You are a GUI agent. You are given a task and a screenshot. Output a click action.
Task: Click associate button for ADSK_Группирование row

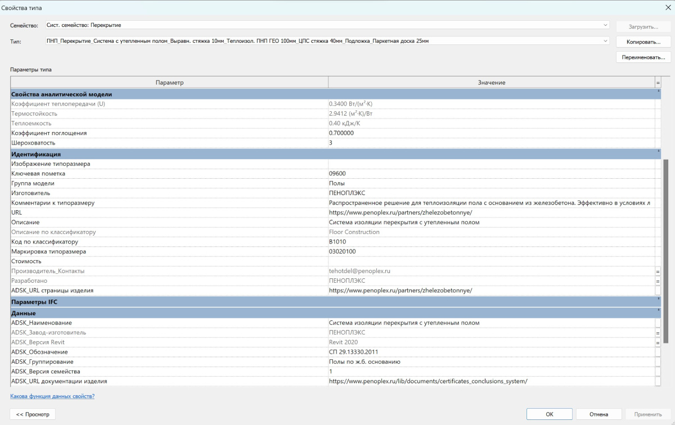click(x=658, y=361)
